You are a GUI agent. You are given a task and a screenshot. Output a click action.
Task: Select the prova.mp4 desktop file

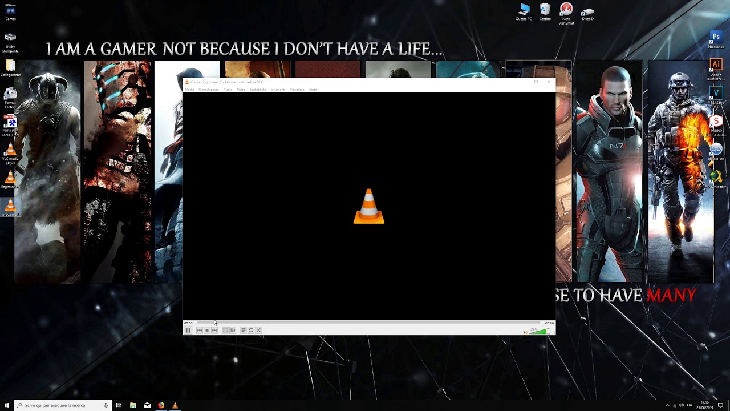tap(10, 207)
